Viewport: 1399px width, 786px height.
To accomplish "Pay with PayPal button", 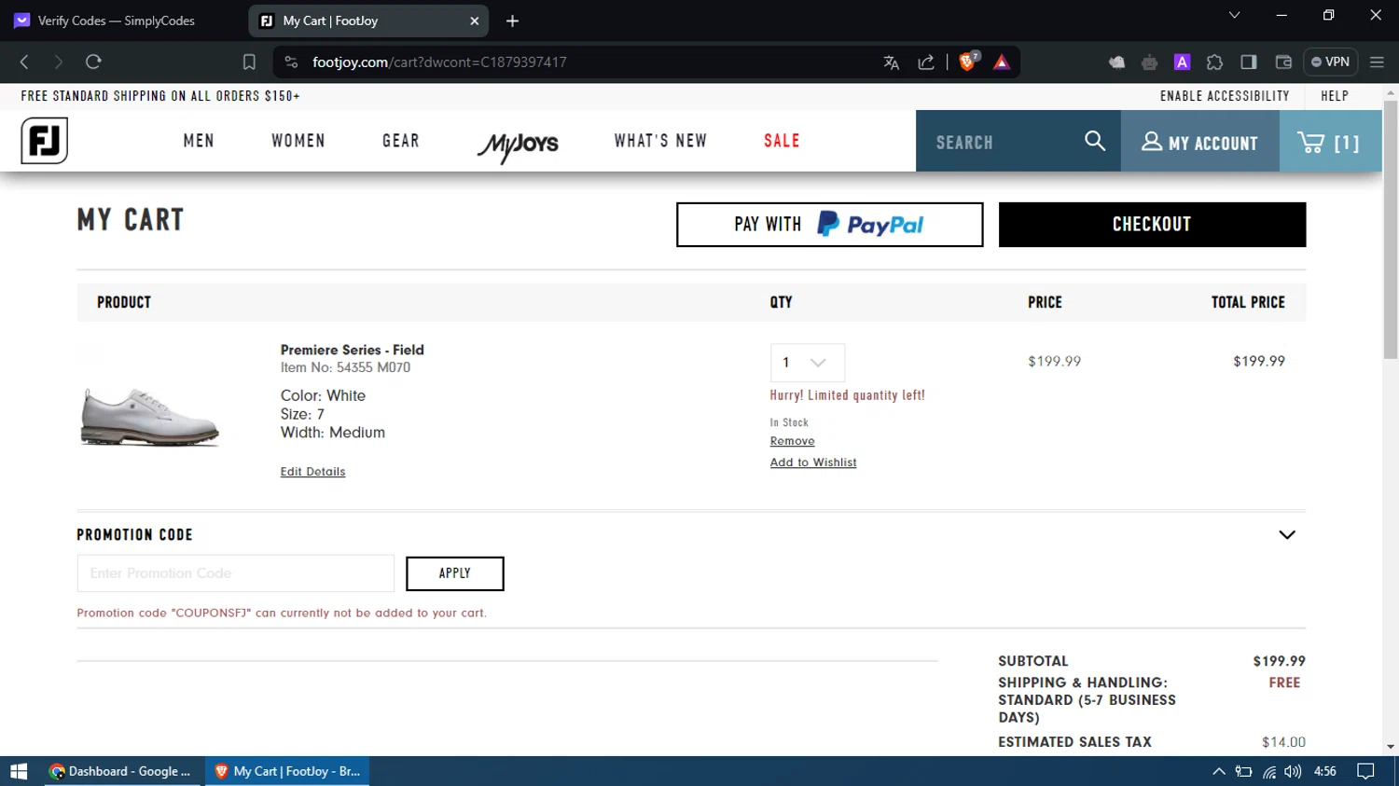I will click(x=829, y=225).
